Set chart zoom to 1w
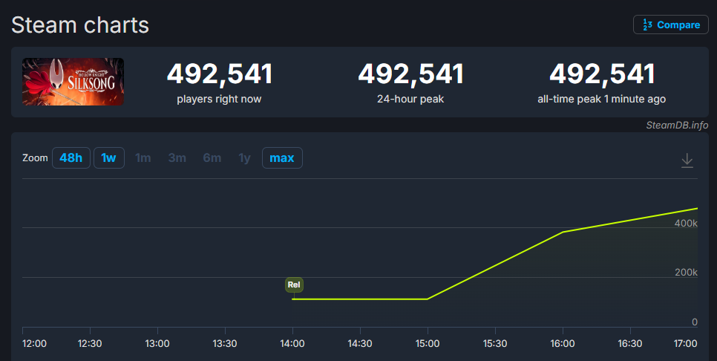The image size is (717, 361). point(109,158)
